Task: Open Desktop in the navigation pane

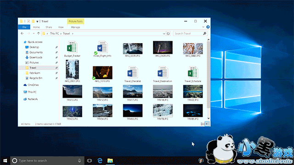Action: [x=34, y=47]
